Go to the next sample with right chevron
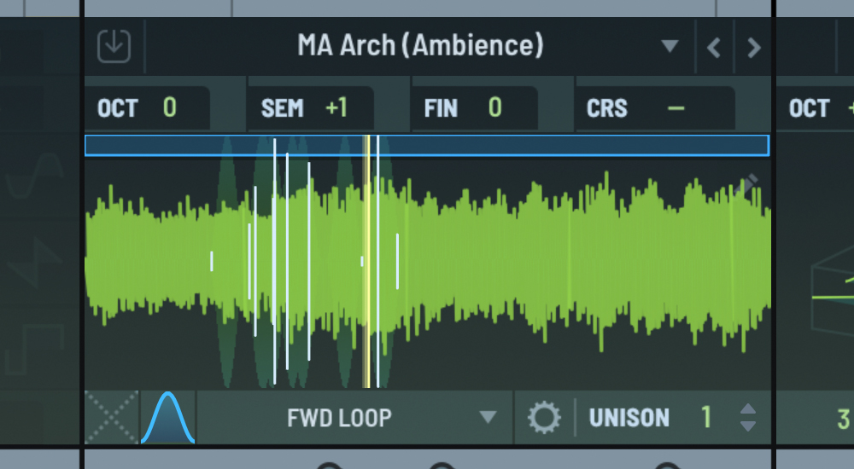The width and height of the screenshot is (854, 469). [754, 48]
